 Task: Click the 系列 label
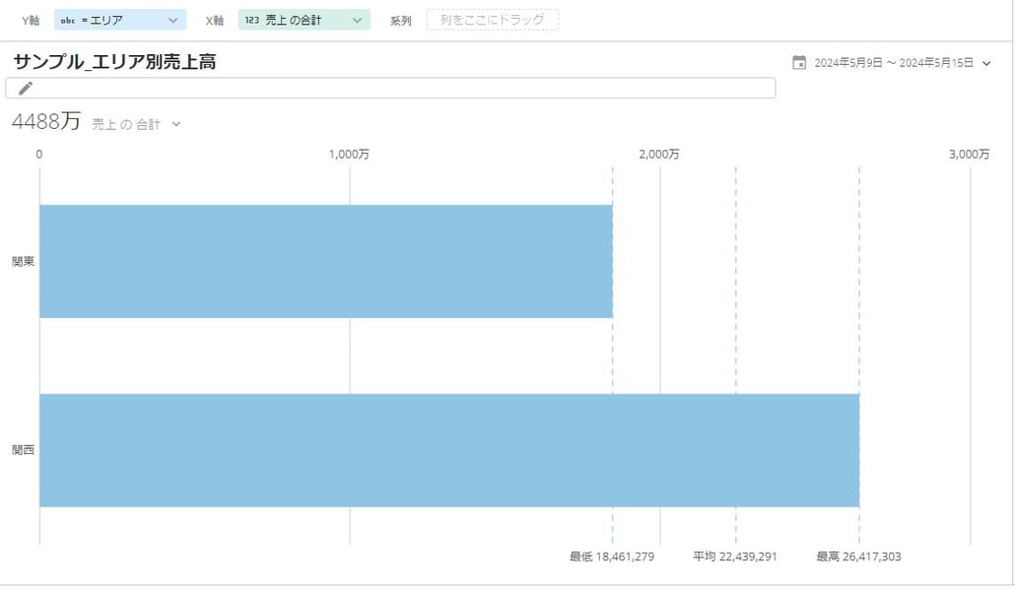pos(401,21)
